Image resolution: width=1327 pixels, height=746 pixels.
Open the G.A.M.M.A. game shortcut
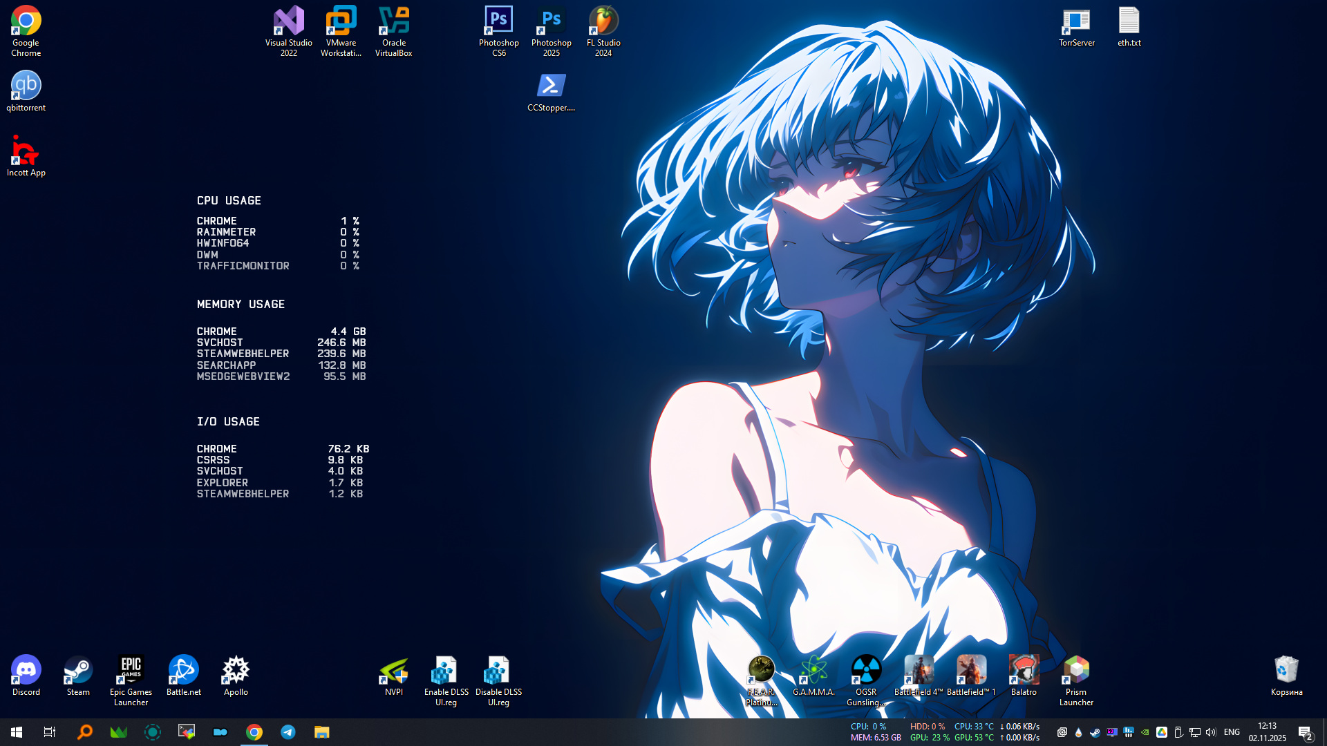(x=813, y=670)
